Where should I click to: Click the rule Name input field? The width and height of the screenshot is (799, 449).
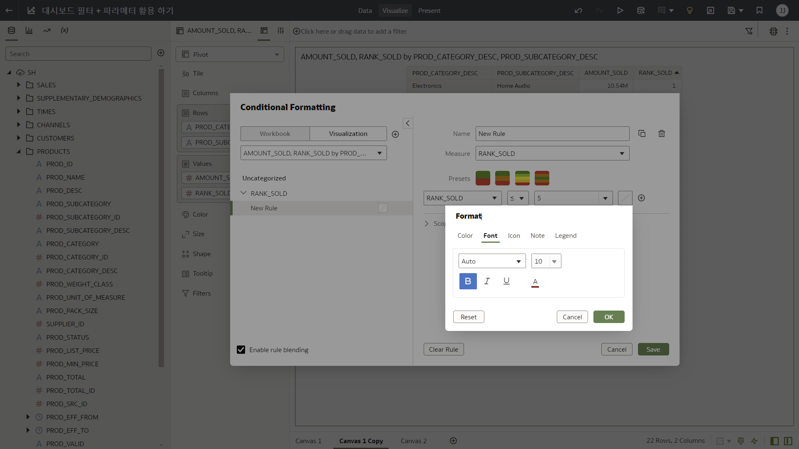point(552,133)
